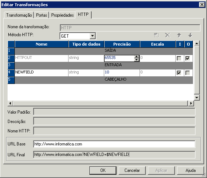Click the Escala column header

click(158, 44)
